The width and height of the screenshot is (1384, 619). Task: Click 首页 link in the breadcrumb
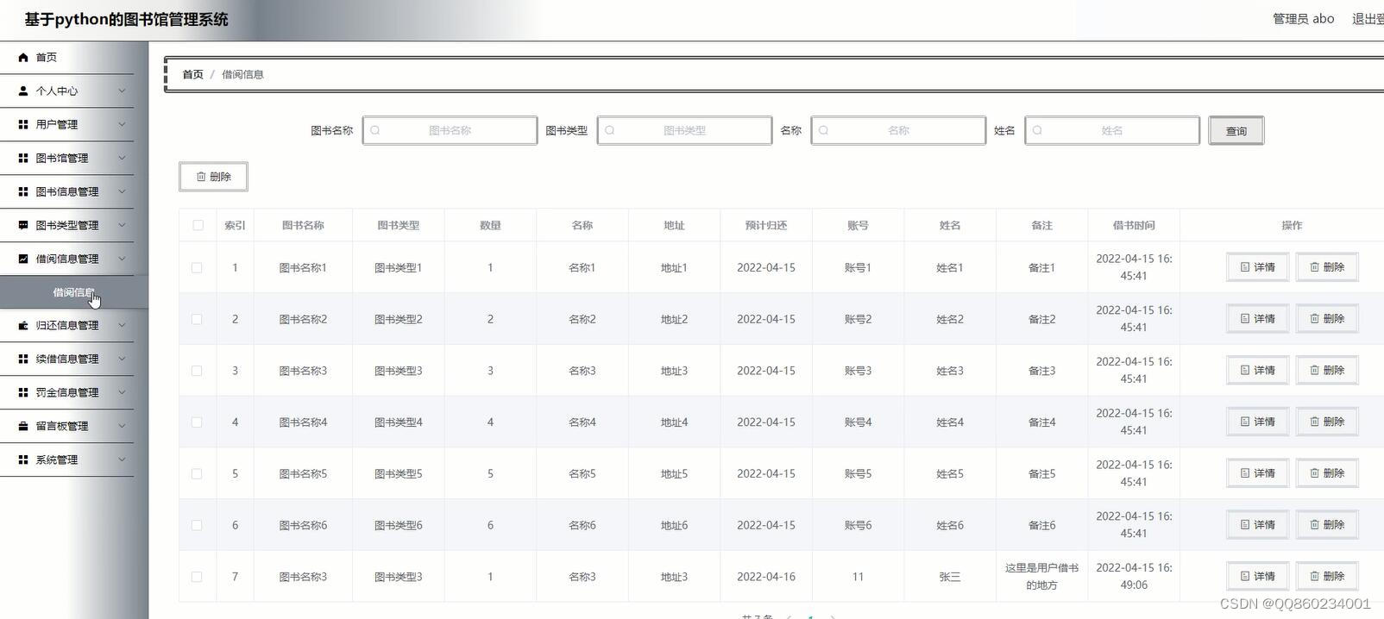pos(192,74)
